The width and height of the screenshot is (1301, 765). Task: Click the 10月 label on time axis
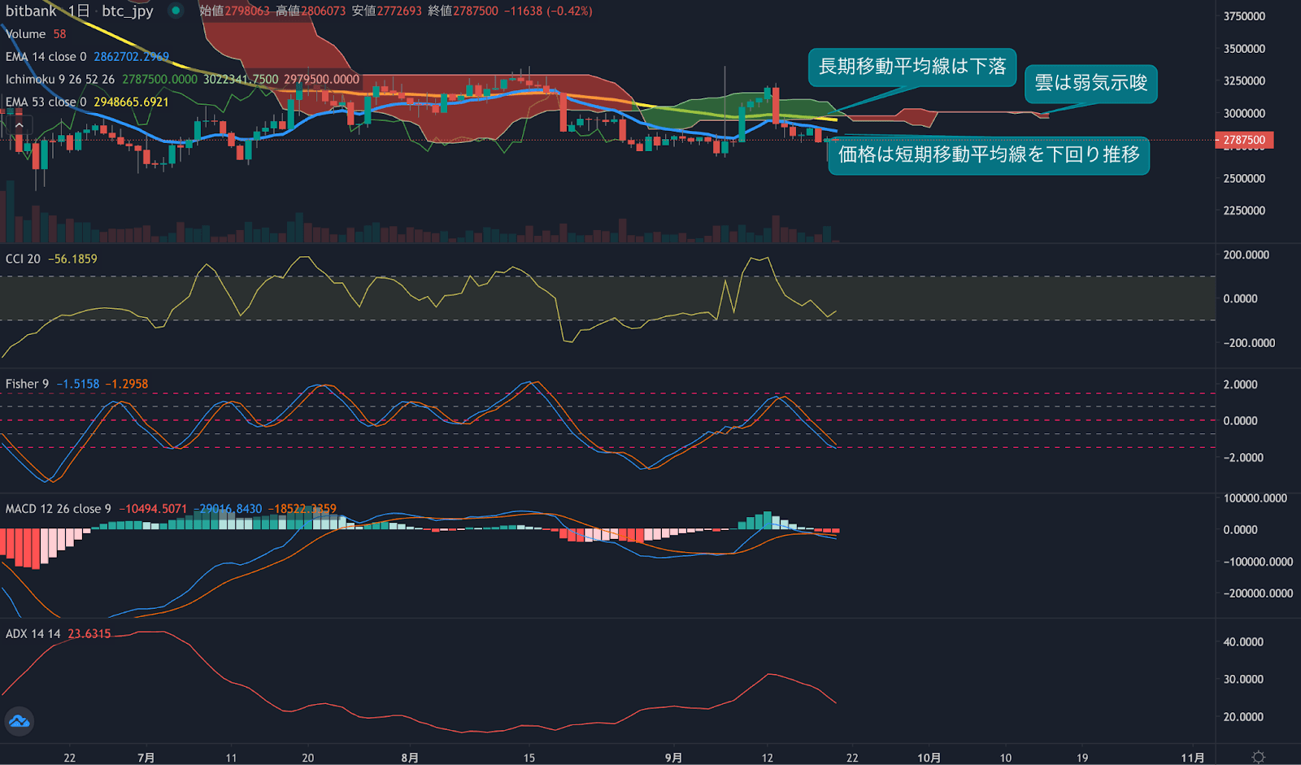pyautogui.click(x=927, y=756)
